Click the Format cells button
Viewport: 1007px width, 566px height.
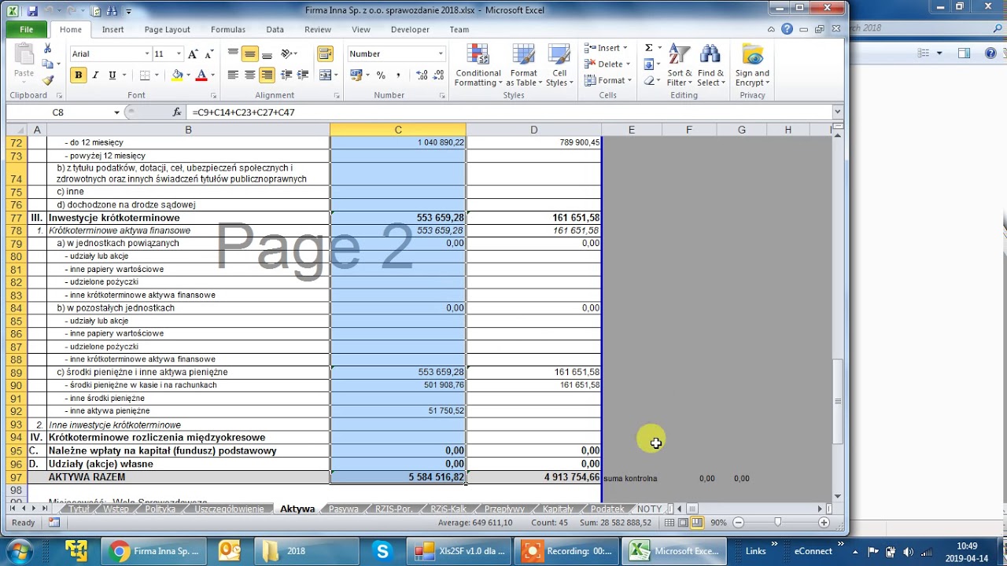coord(608,80)
